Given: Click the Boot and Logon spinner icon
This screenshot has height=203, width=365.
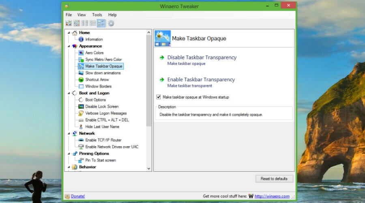Looking at the screenshot, I should pos(75,93).
